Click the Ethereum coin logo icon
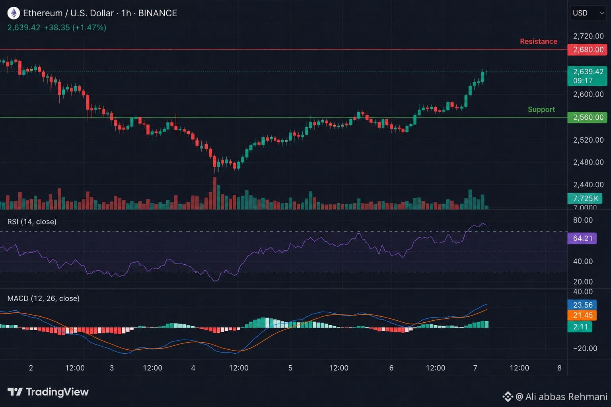The image size is (611, 407). tap(14, 13)
